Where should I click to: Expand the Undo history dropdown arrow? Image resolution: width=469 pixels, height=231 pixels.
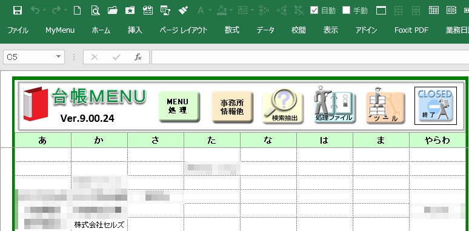point(44,10)
